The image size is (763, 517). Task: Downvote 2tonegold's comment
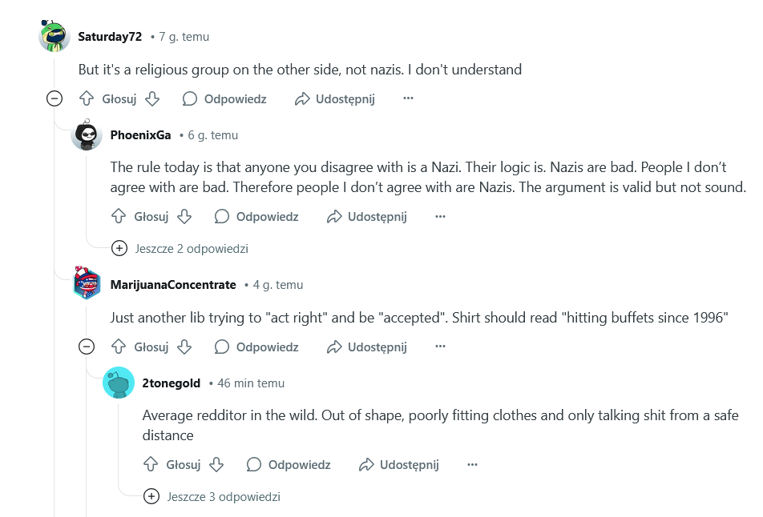[216, 464]
